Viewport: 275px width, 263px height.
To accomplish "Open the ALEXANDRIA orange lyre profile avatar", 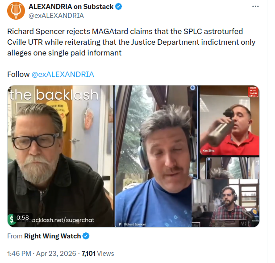I will [16, 11].
